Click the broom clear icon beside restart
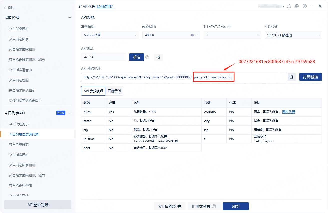 tap(158, 57)
